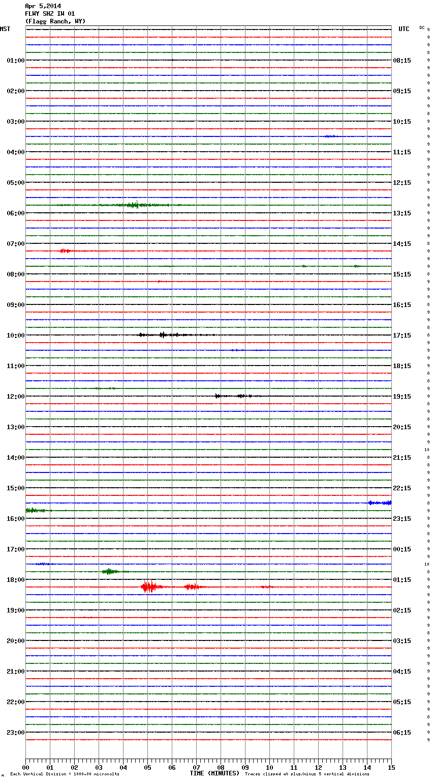The height and width of the screenshot is (781, 432).
Task: Click the 08:15 UTC time label
Action: pyautogui.click(x=402, y=61)
